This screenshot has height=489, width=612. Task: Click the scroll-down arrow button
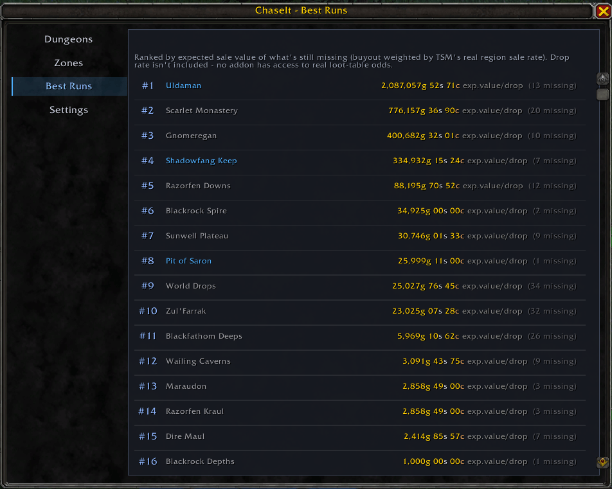point(602,463)
